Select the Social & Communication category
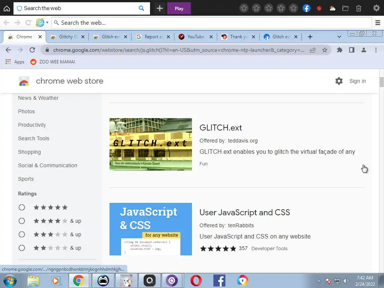 [48, 165]
